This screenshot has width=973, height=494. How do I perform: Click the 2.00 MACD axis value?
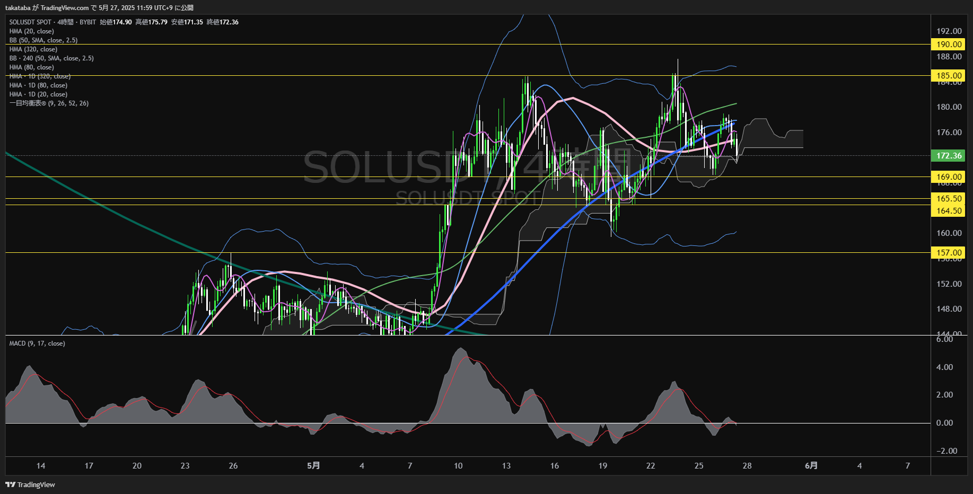click(944, 395)
